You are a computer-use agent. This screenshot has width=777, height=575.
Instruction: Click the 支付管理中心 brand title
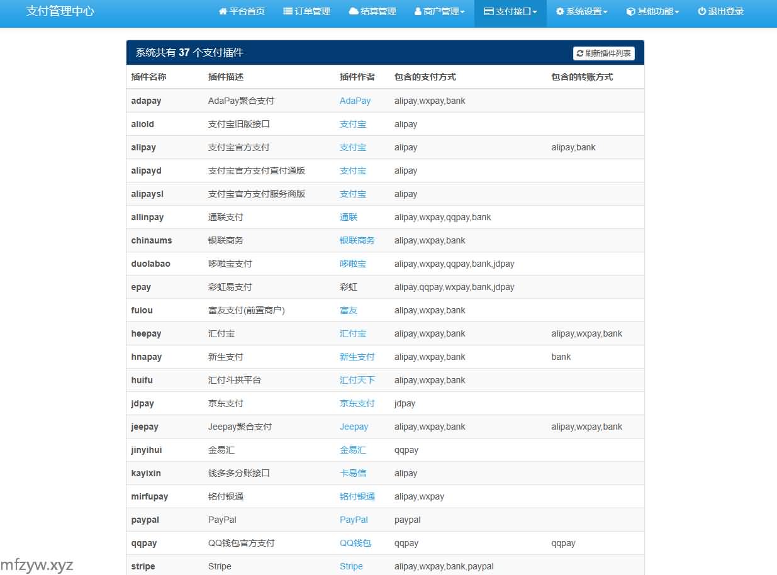(60, 11)
